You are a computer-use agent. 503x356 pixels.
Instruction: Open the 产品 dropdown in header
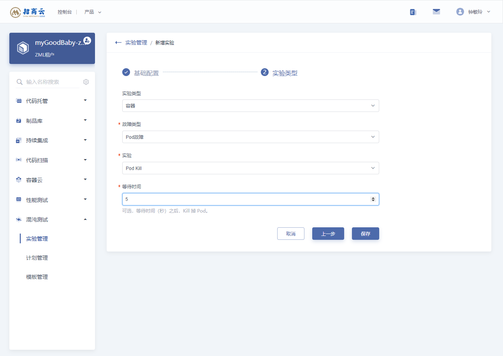point(93,12)
